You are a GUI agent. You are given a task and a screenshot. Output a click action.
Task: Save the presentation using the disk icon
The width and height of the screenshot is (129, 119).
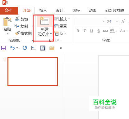point(3,48)
